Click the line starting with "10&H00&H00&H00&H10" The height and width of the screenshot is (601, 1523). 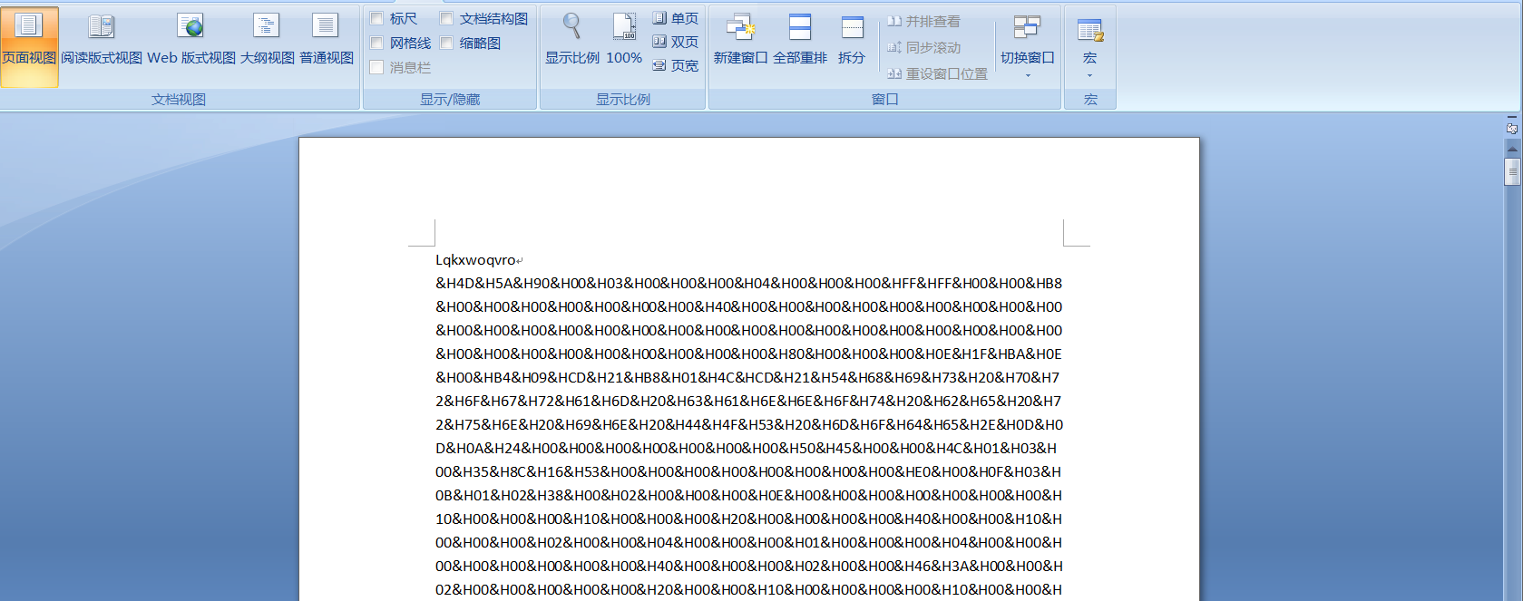(748, 519)
